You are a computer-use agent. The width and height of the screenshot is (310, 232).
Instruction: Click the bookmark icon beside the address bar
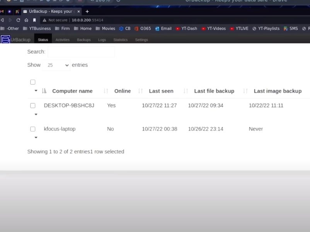coord(34,20)
